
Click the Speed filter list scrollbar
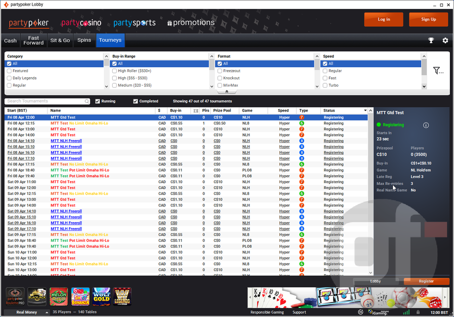[424, 71]
